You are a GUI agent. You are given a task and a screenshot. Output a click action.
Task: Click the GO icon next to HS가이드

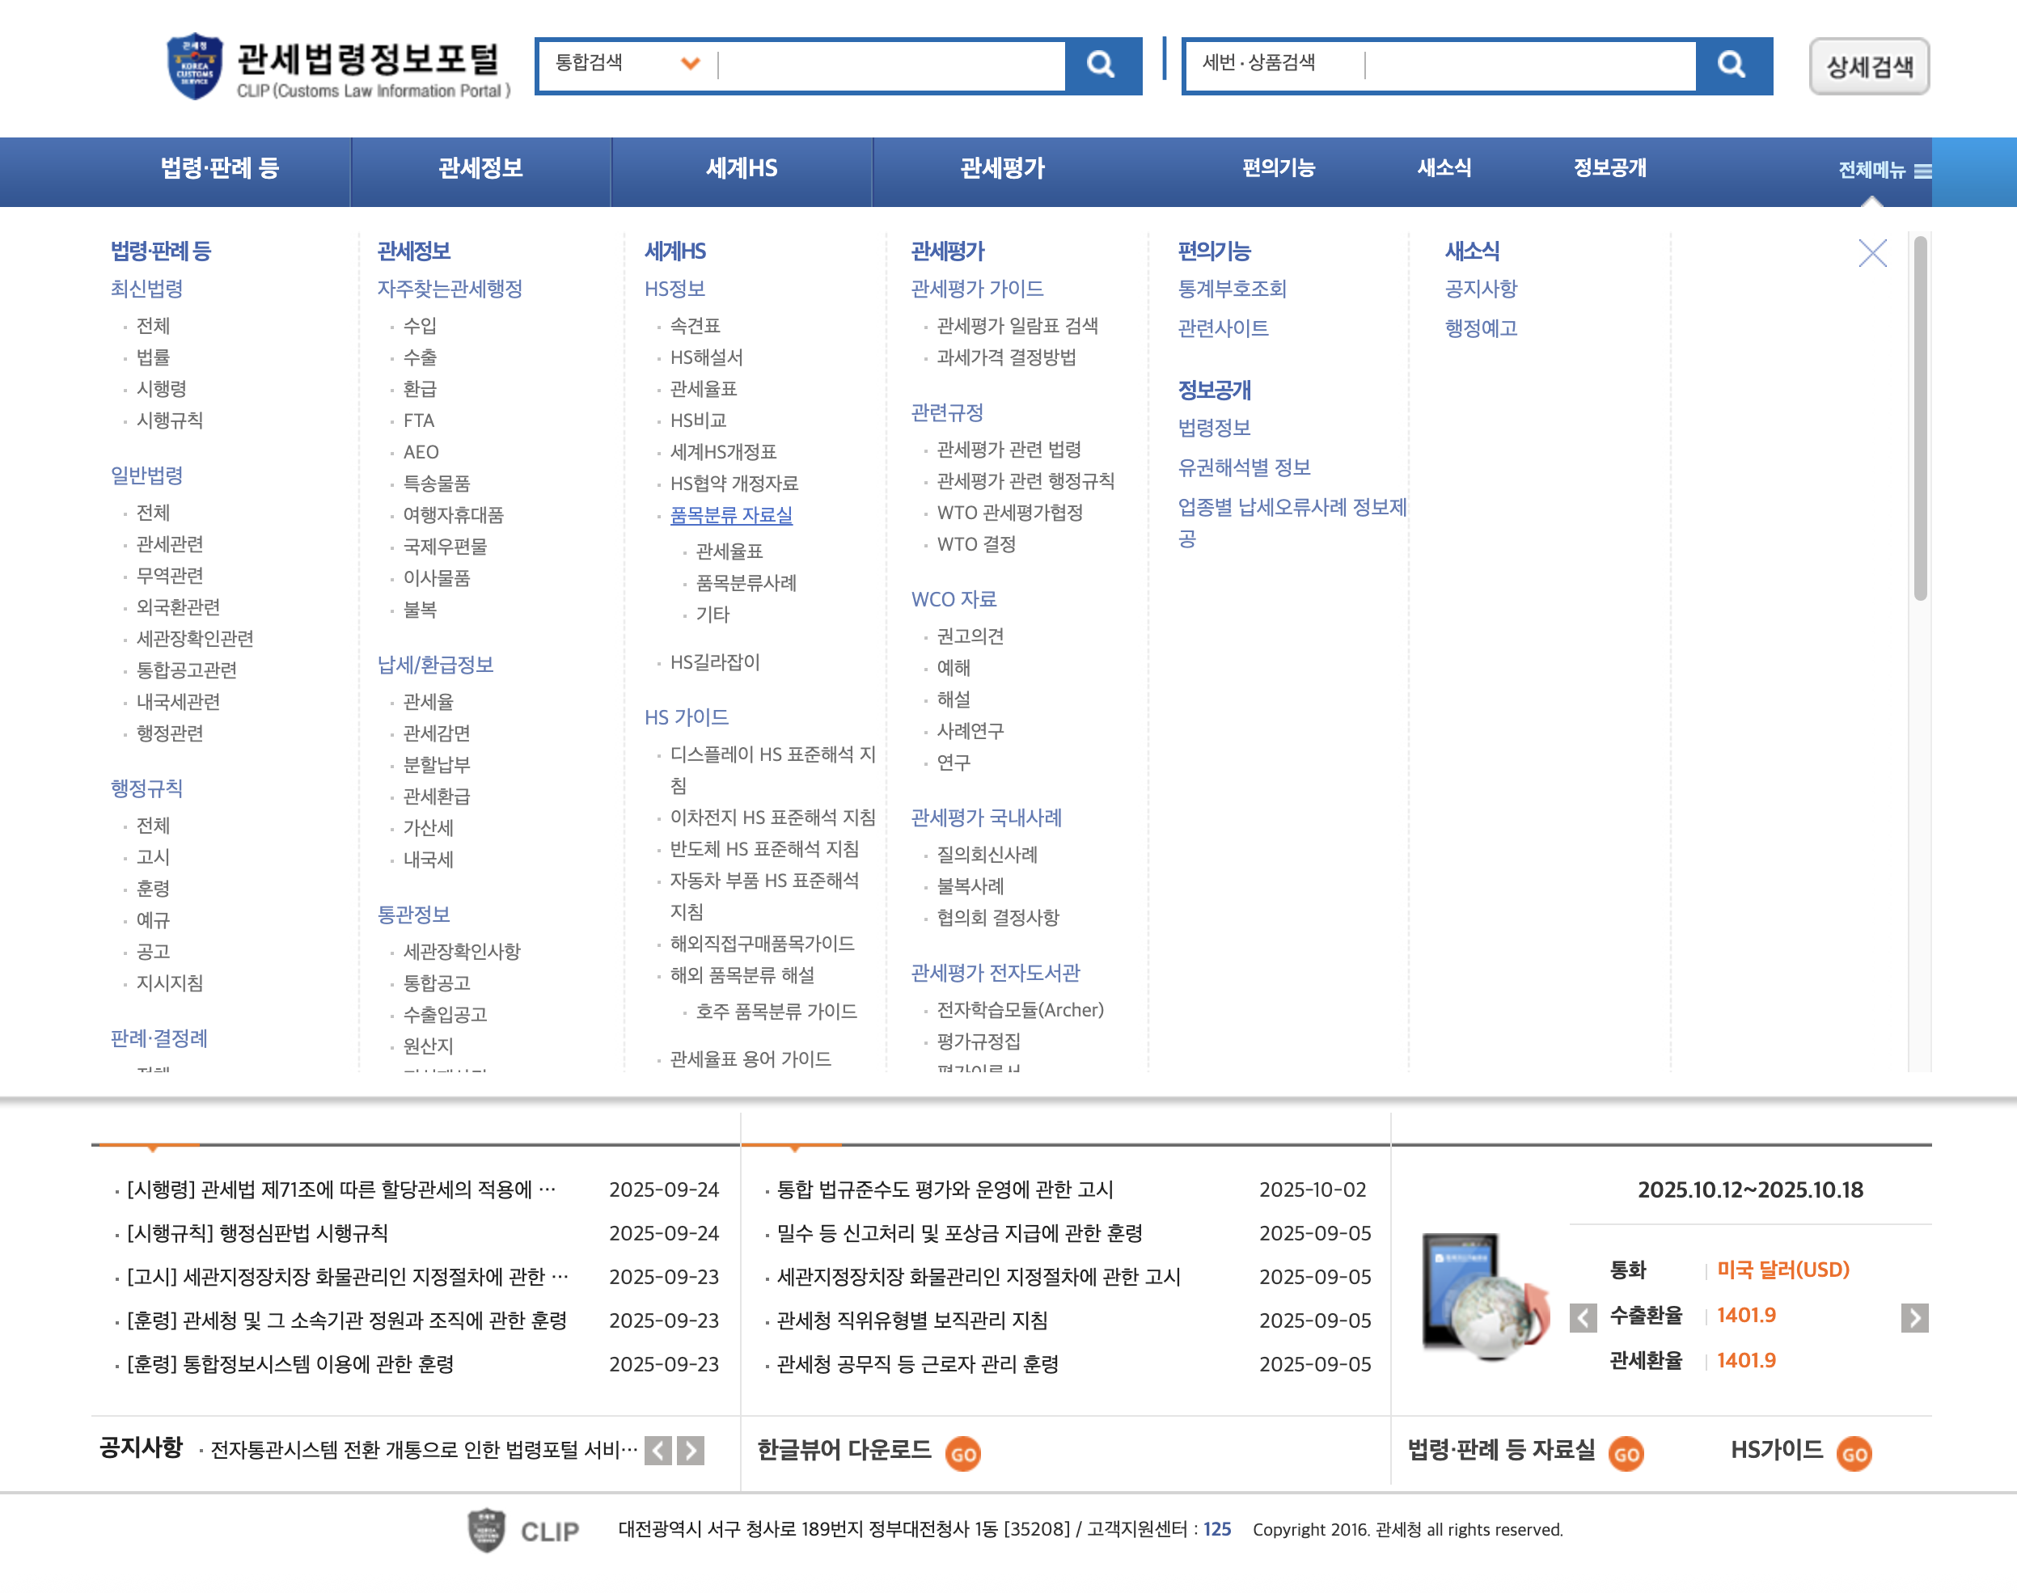pyautogui.click(x=1853, y=1453)
